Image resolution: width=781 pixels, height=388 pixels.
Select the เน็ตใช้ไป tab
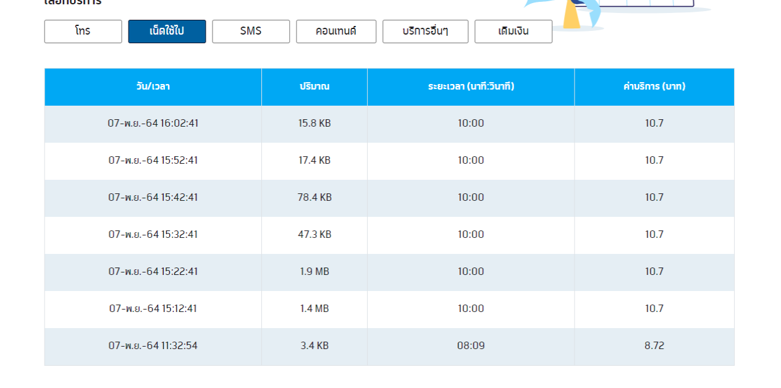click(167, 32)
